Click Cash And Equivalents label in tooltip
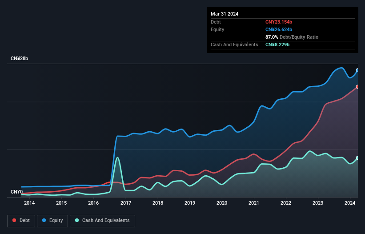 point(234,44)
